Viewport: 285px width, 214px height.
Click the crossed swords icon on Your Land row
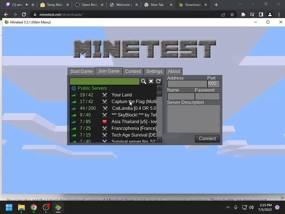pyautogui.click(x=105, y=95)
